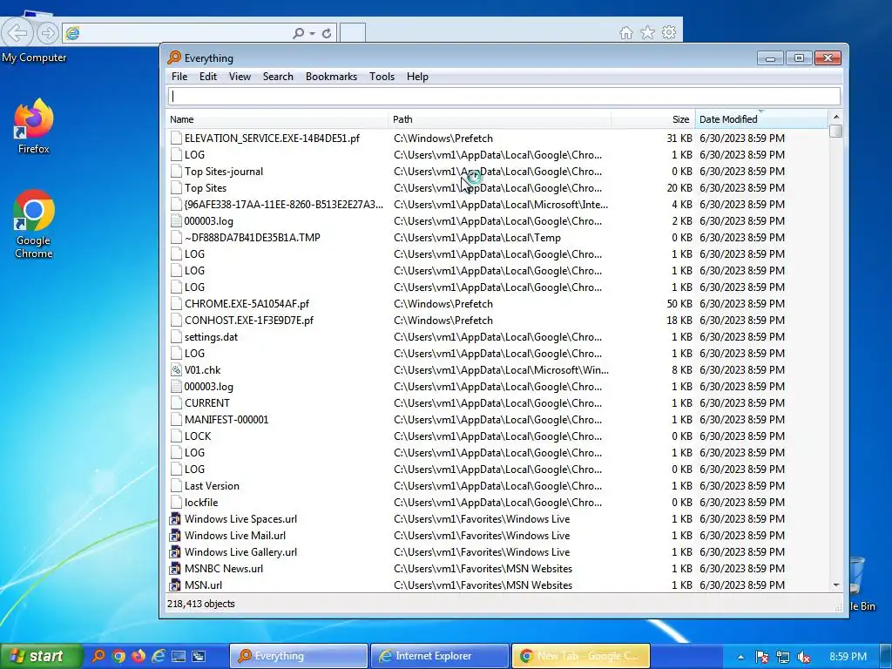
Task: Select the MSNBC News.url shortcut icon
Action: pyautogui.click(x=176, y=568)
